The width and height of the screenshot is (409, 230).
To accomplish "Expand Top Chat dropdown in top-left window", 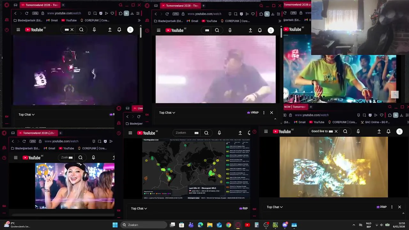I will click(27, 114).
